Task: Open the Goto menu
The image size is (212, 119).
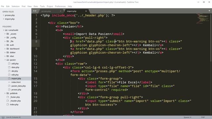Action: [36, 6]
